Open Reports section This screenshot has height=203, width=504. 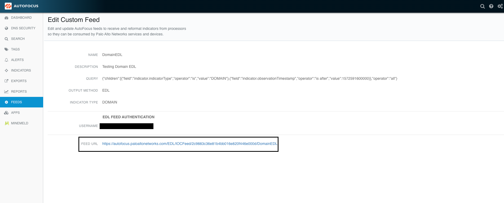click(21, 92)
